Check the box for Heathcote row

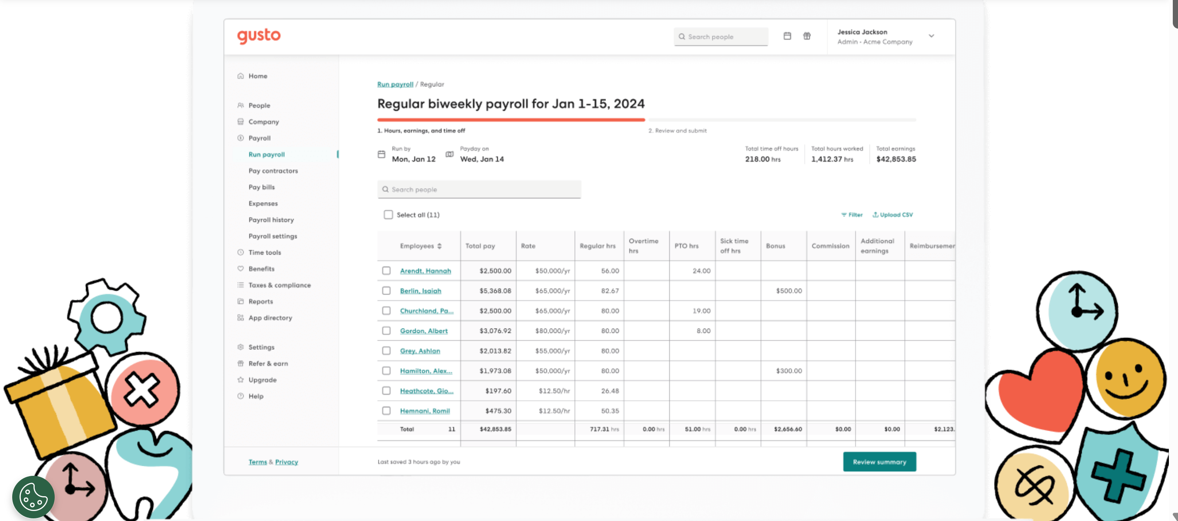(x=387, y=391)
